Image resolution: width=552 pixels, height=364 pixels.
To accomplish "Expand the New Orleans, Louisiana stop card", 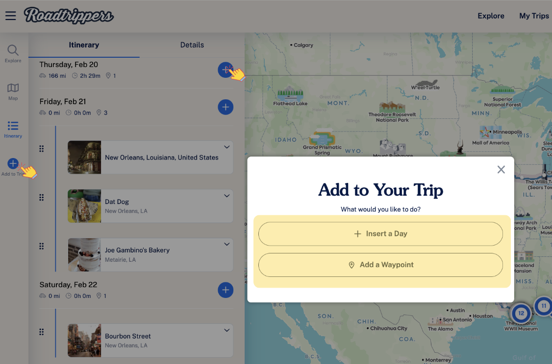I will (x=226, y=147).
